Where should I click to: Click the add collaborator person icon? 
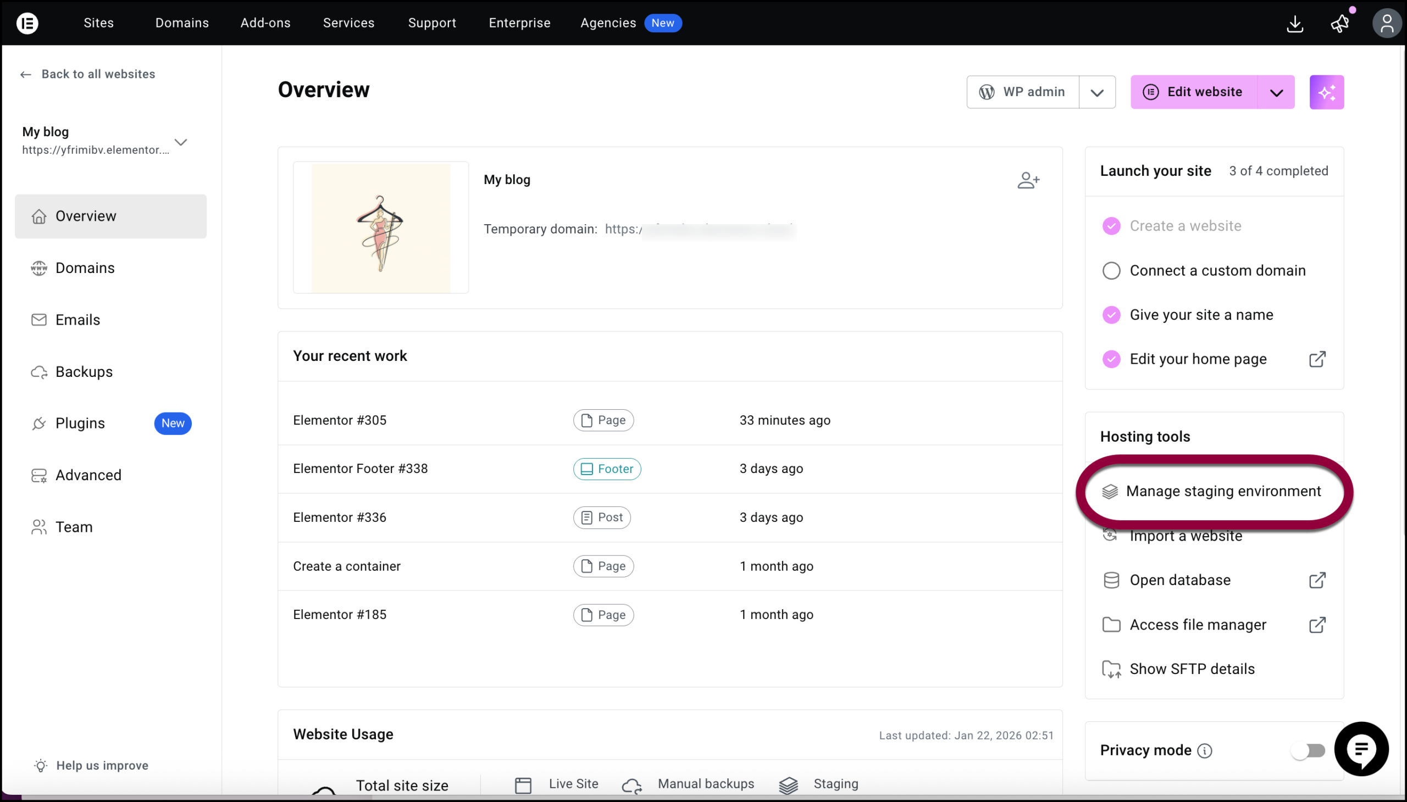pos(1028,180)
